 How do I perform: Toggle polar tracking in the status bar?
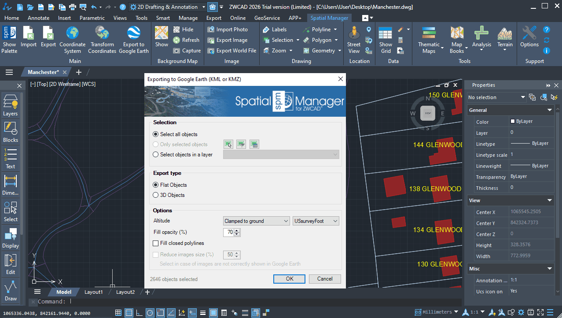[150, 313]
